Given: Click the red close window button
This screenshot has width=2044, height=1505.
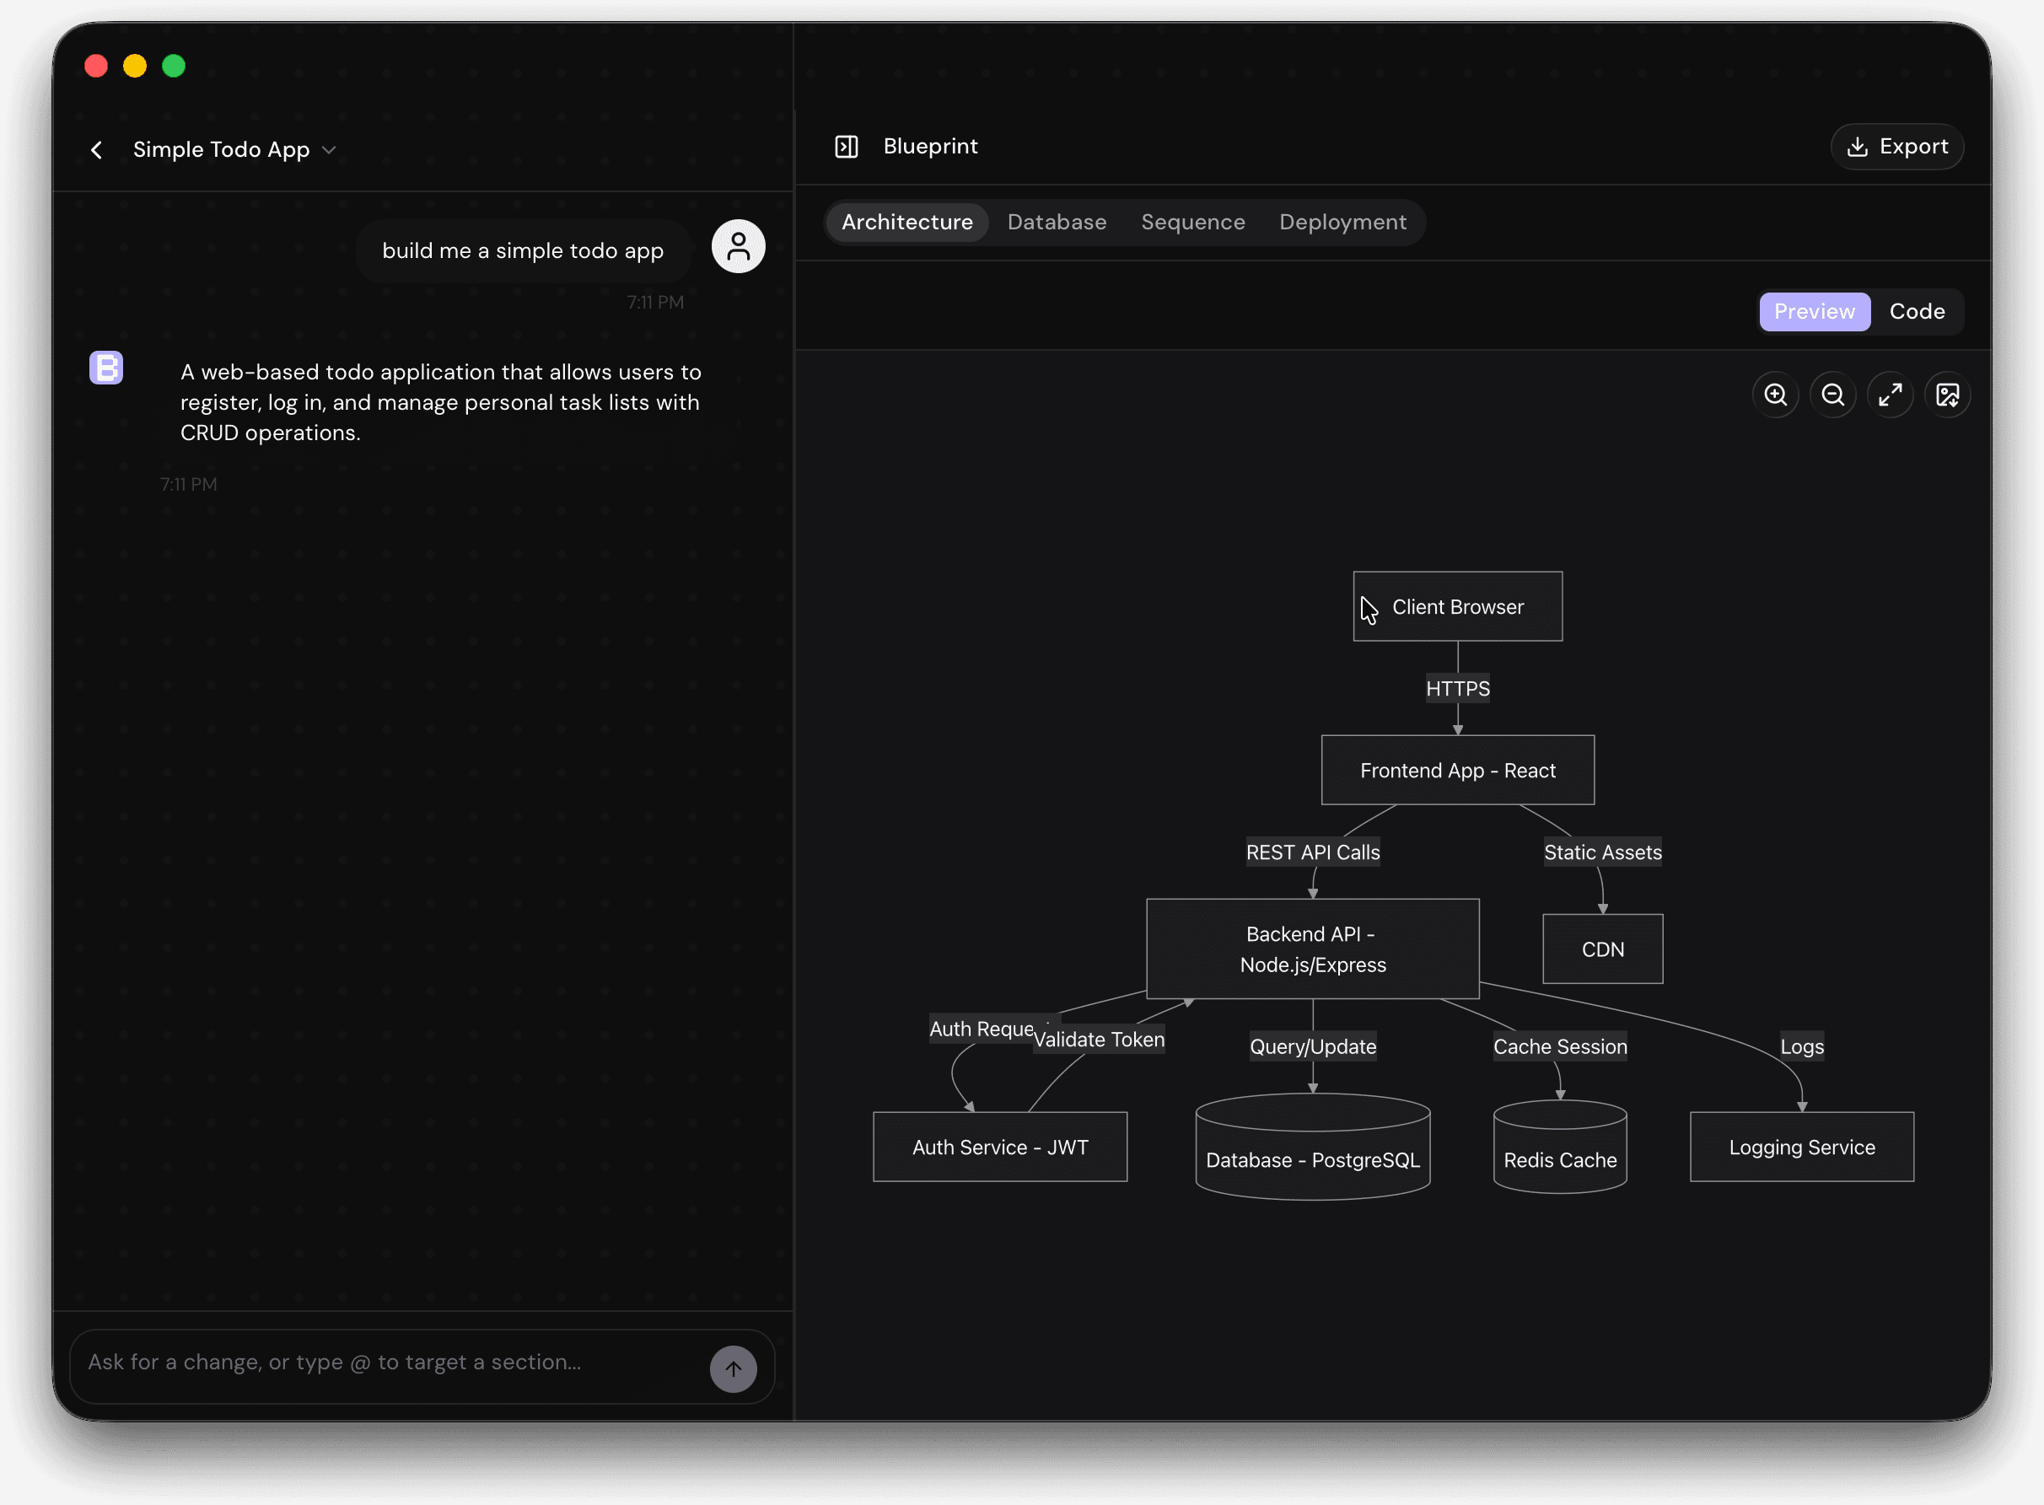Looking at the screenshot, I should click(95, 66).
